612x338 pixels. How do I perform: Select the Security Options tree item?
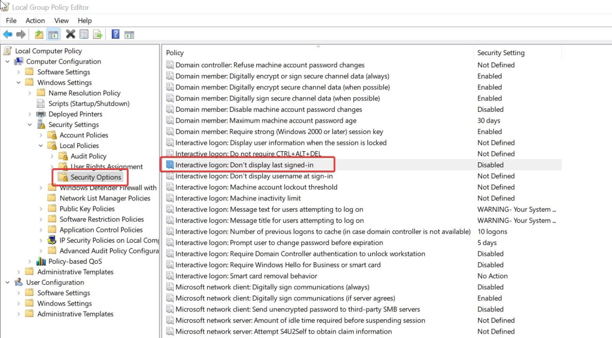coord(95,177)
